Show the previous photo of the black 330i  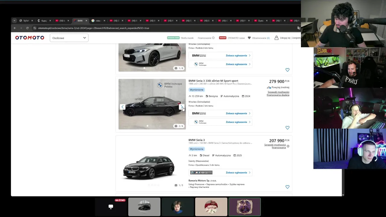coord(122,107)
